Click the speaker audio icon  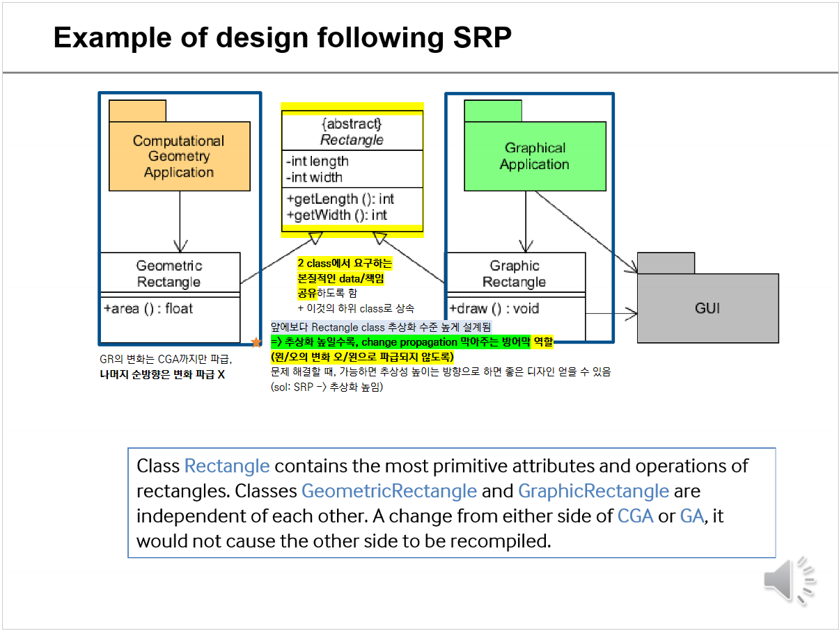click(789, 580)
